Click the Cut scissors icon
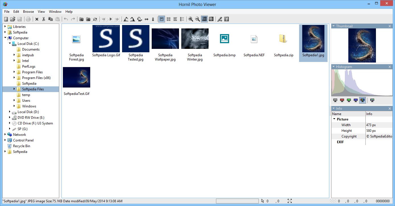This screenshot has height=206, width=395. [x=44, y=19]
